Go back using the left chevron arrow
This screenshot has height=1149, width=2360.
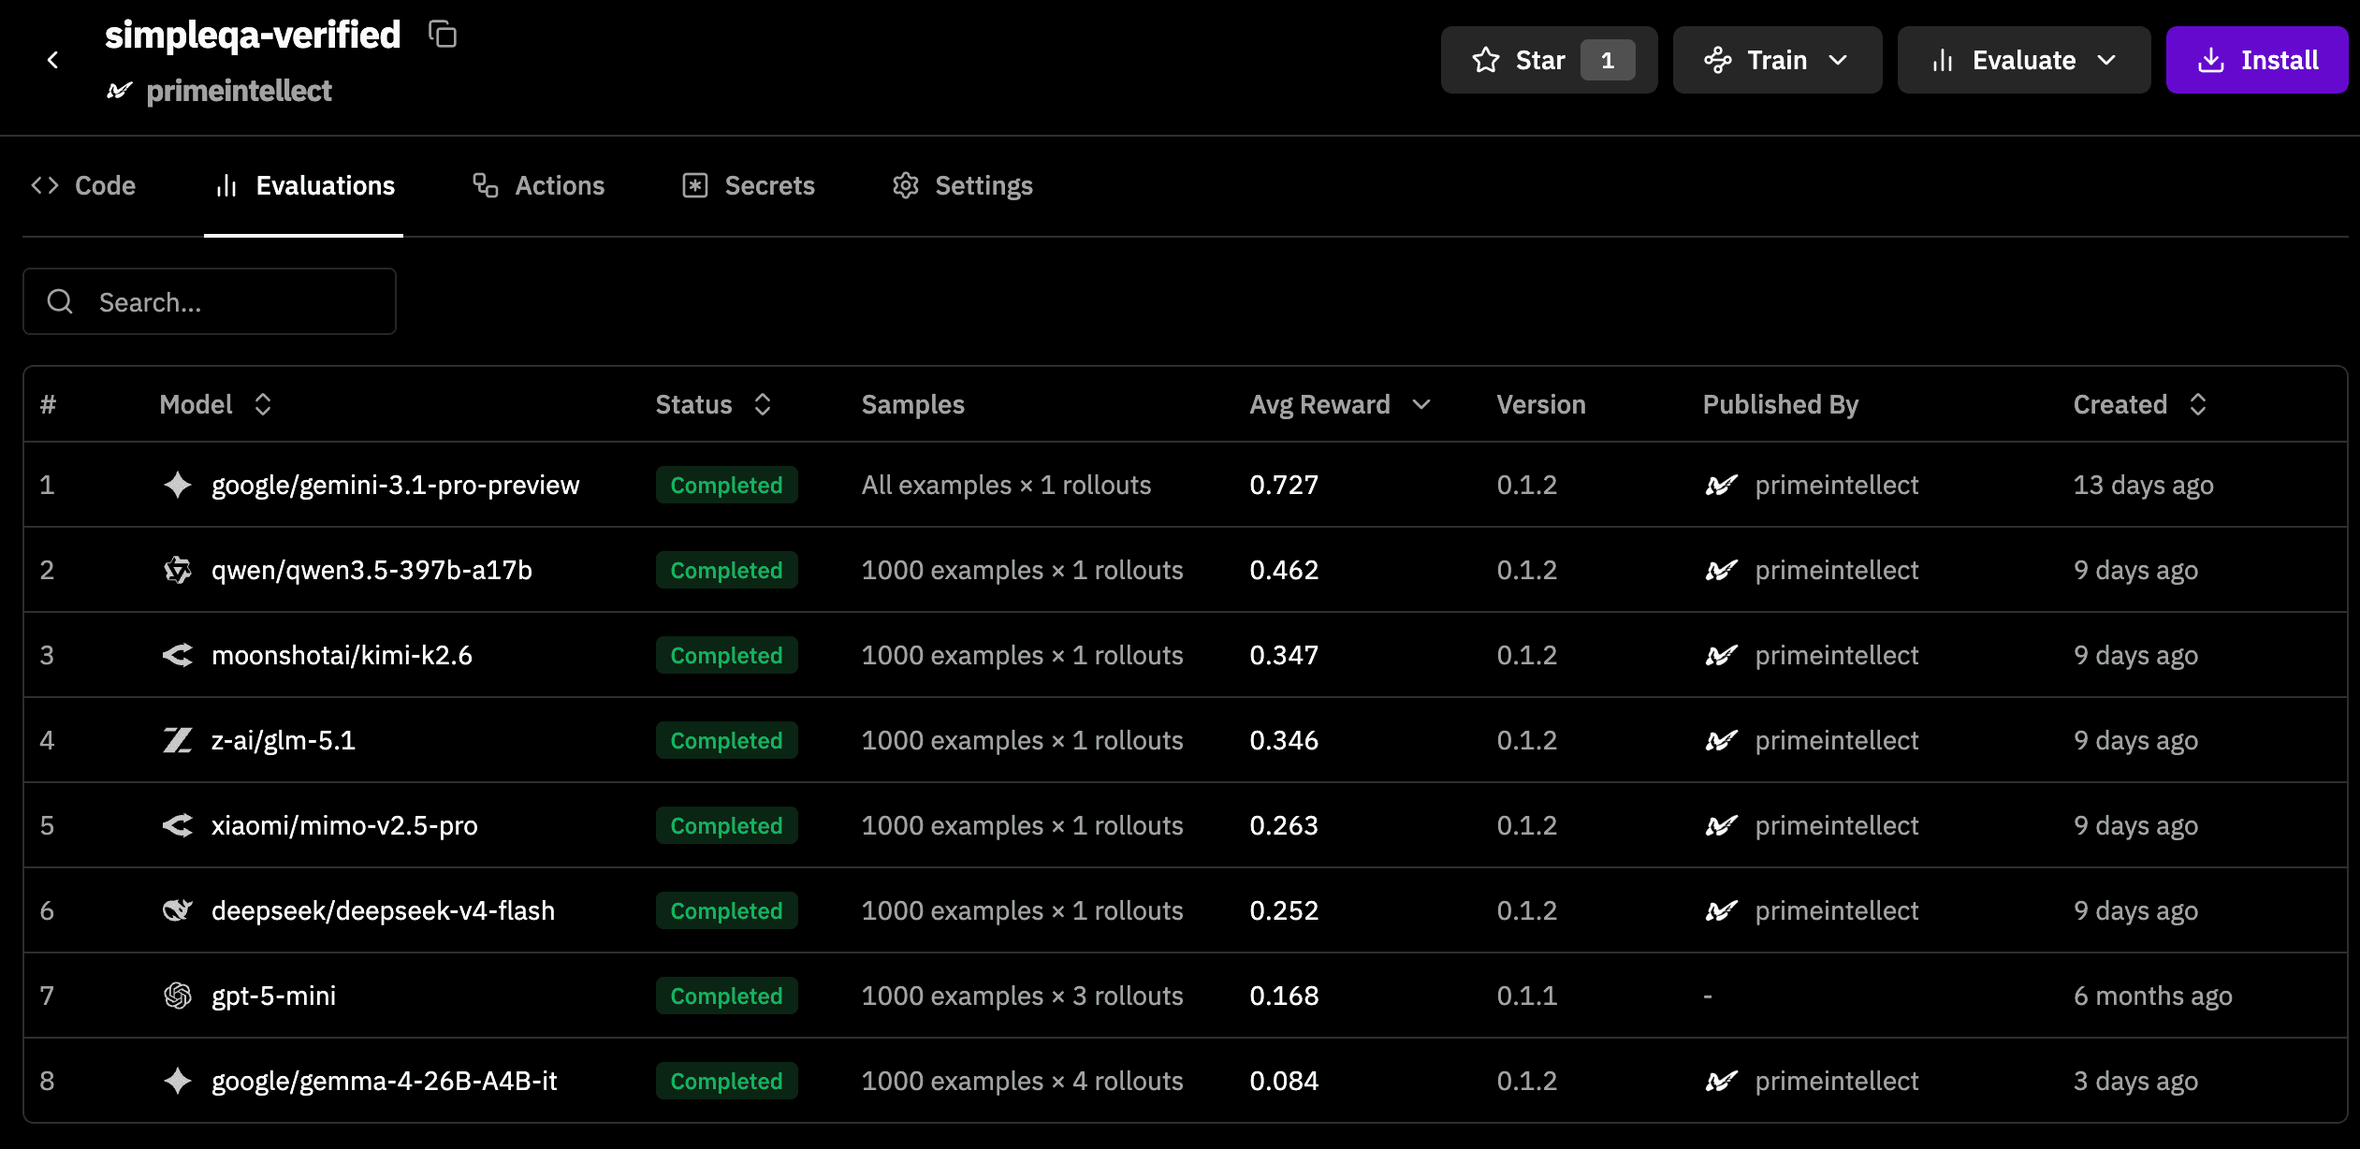click(x=52, y=60)
